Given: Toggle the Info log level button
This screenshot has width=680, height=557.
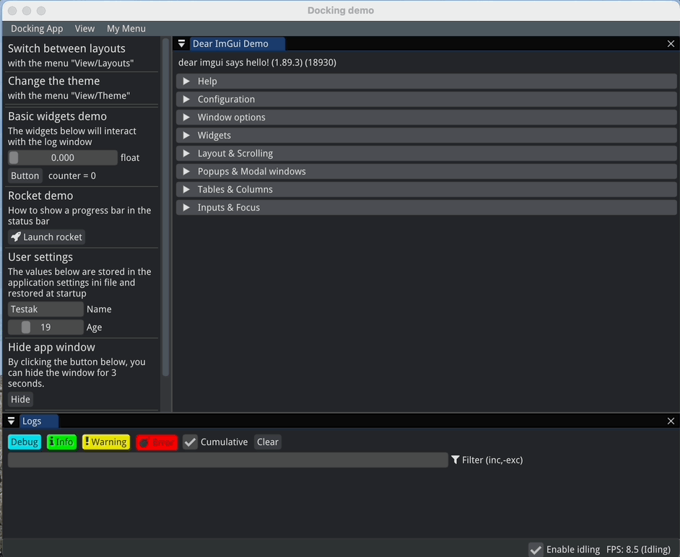Looking at the screenshot, I should 61,442.
